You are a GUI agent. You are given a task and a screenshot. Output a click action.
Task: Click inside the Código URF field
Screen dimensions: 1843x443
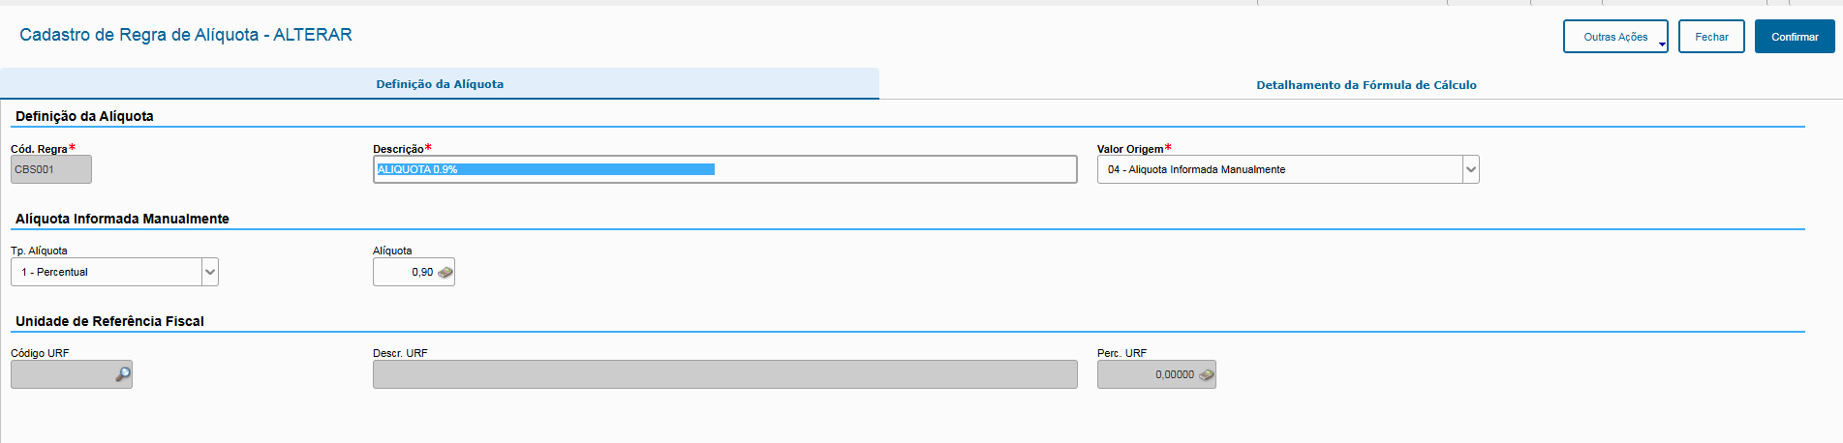pos(60,375)
